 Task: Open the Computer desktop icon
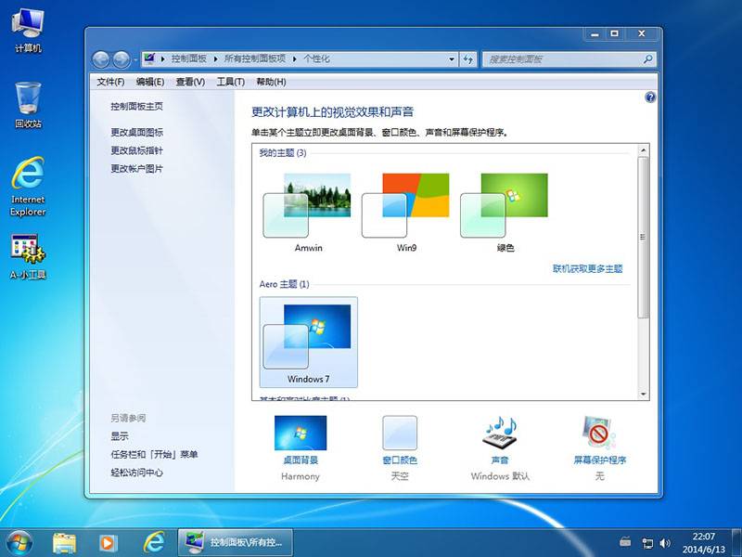(x=28, y=31)
